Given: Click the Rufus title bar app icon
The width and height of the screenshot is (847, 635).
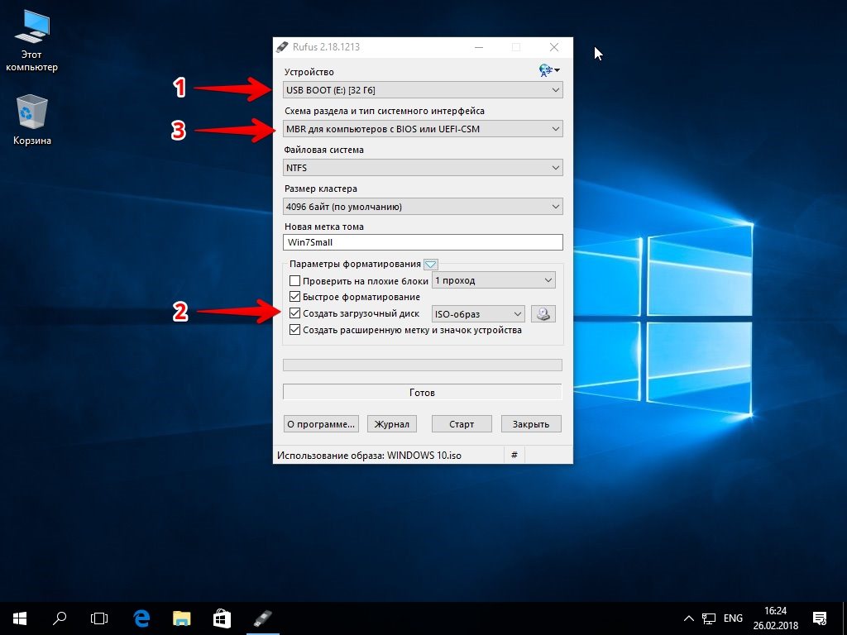Looking at the screenshot, I should tap(282, 47).
